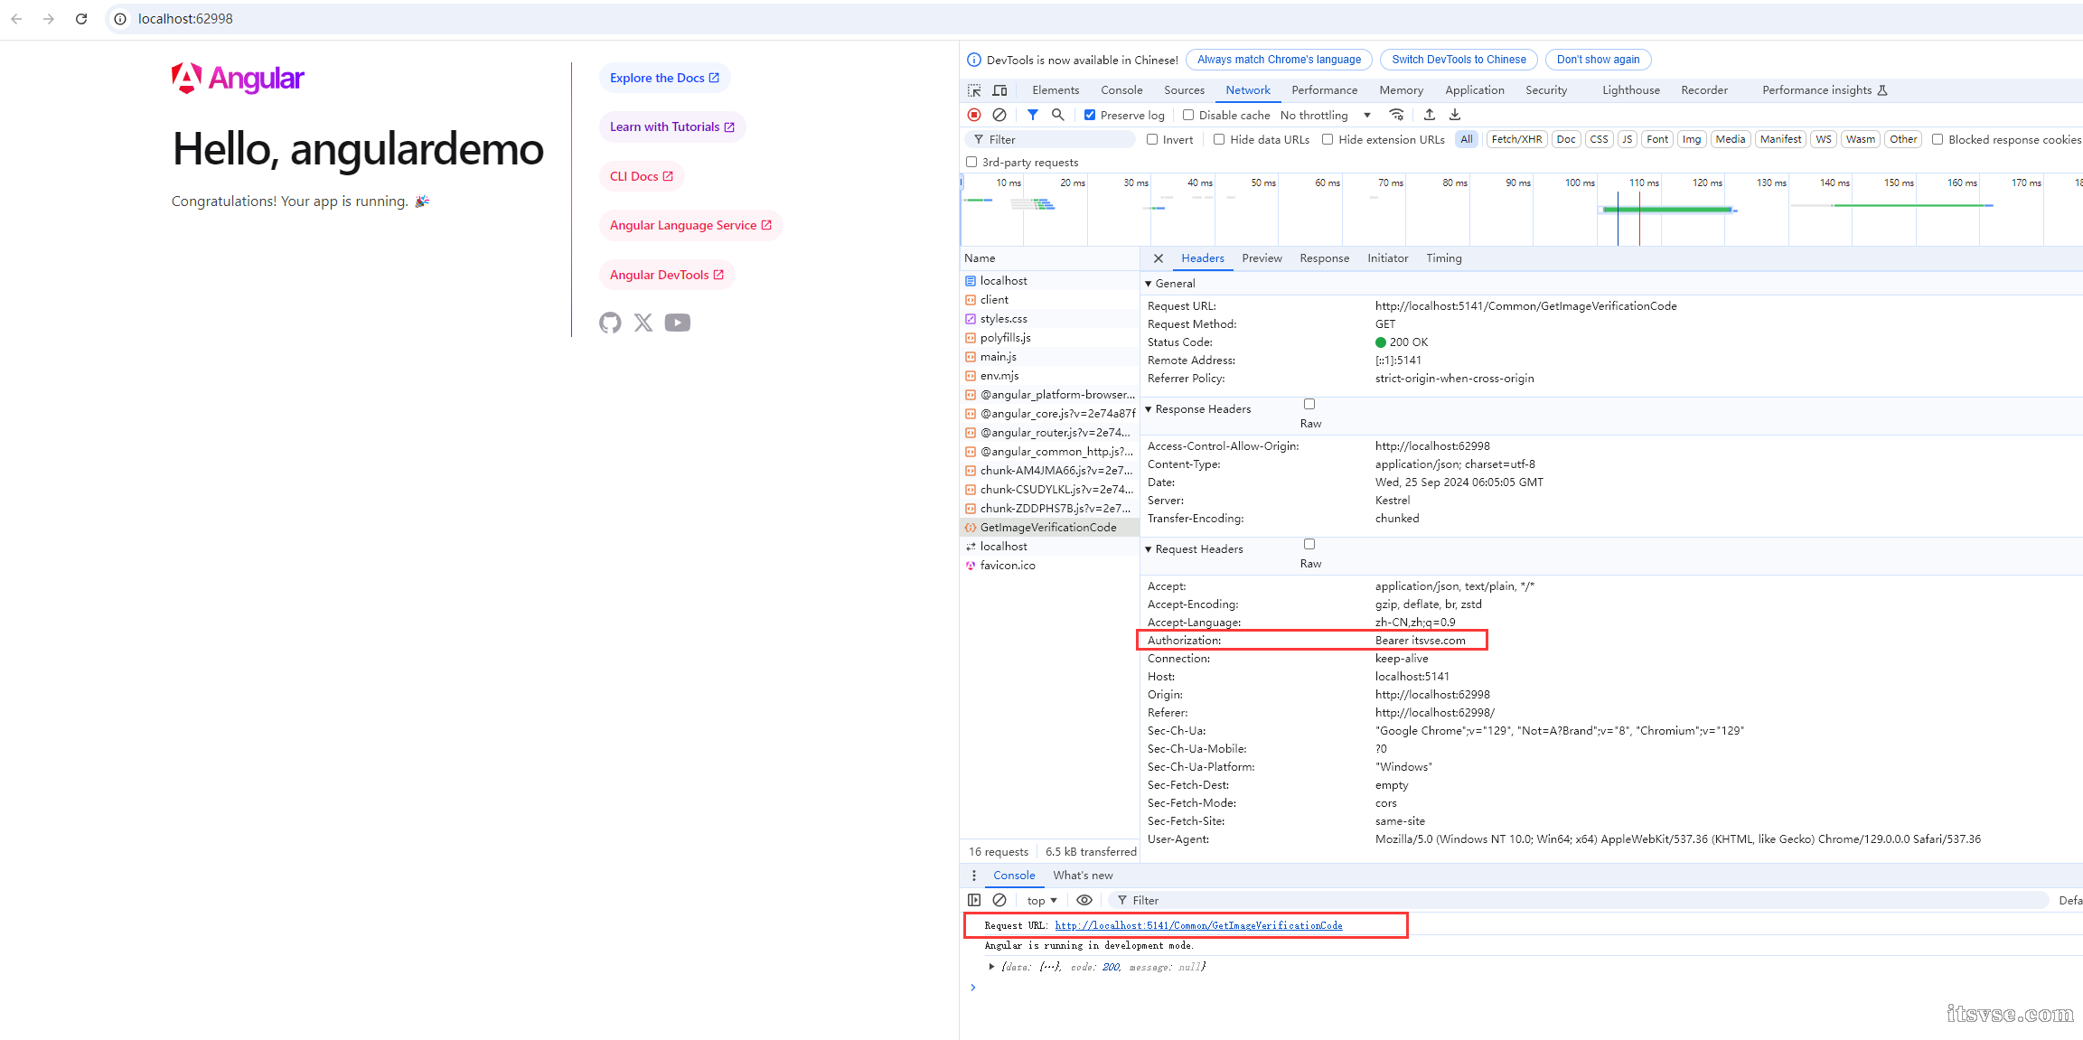
Task: Open Angular GitHub icon link
Action: pos(610,323)
